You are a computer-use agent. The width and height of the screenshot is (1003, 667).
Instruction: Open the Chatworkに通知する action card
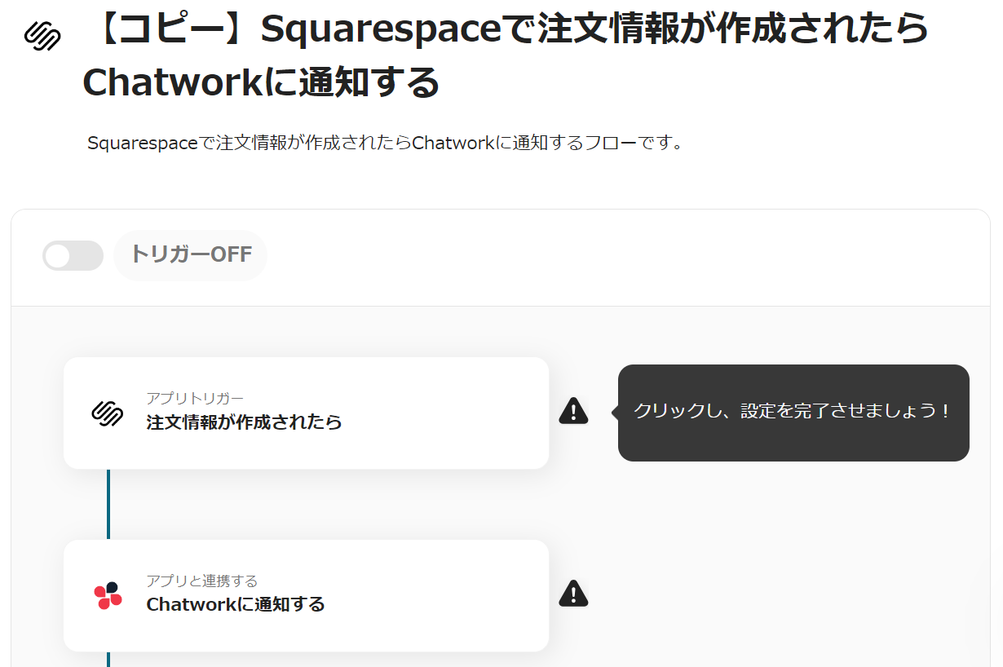(306, 595)
